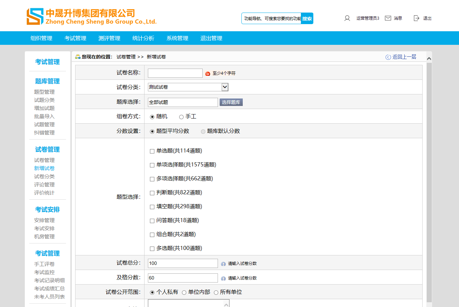Viewport: 459px width, 307px height.
Task: Click the function navigation search box
Action: point(272,19)
